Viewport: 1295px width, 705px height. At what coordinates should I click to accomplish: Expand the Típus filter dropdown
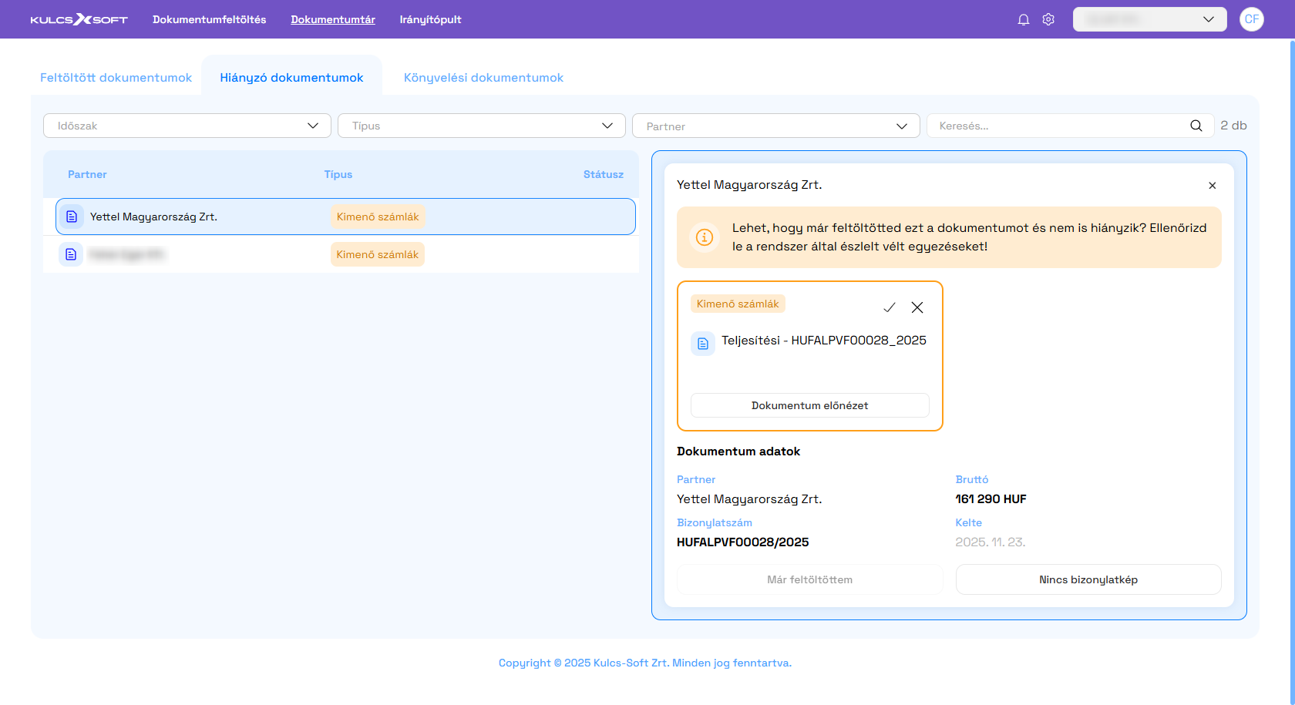click(x=482, y=126)
